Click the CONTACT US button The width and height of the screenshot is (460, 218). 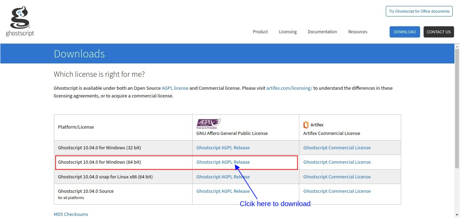pyautogui.click(x=439, y=32)
